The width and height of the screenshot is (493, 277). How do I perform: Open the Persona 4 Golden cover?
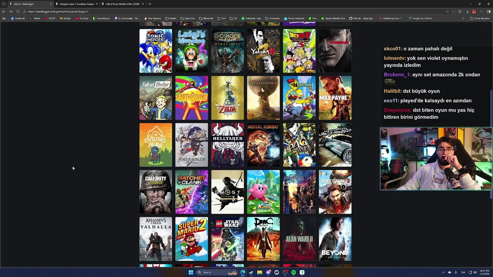(299, 145)
